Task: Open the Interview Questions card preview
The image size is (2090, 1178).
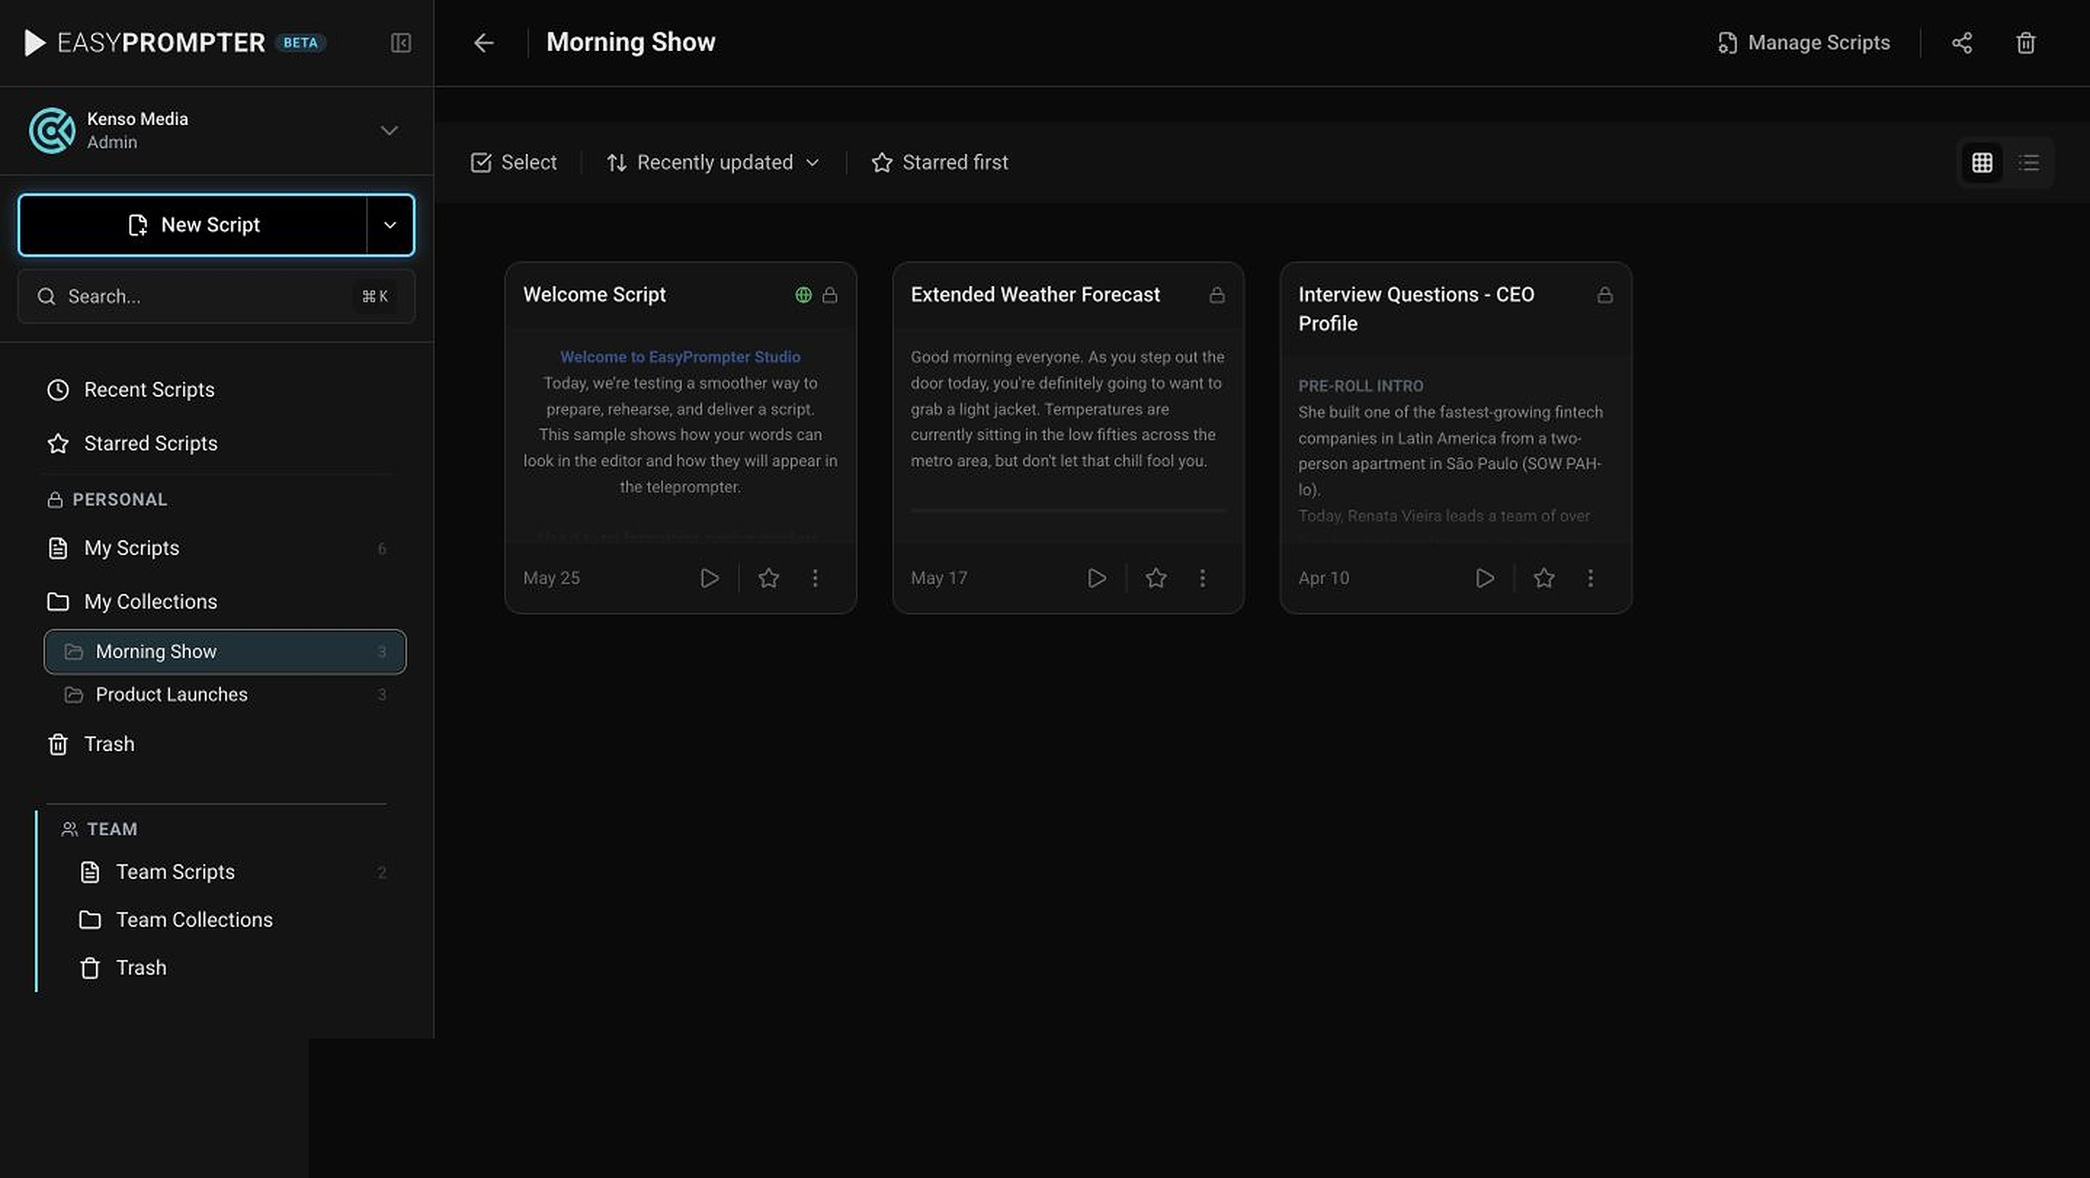Action: (1456, 450)
